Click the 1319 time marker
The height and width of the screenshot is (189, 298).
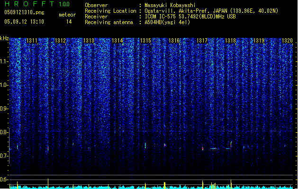259,41
